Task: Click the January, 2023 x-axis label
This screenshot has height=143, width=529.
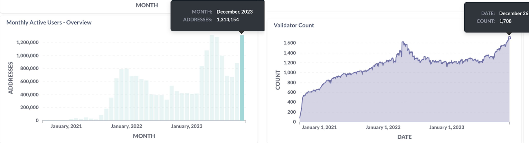Action: (x=186, y=126)
